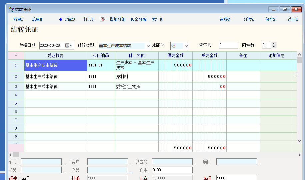
Task: Increase the 附件数 spinner value
Action: point(274,44)
